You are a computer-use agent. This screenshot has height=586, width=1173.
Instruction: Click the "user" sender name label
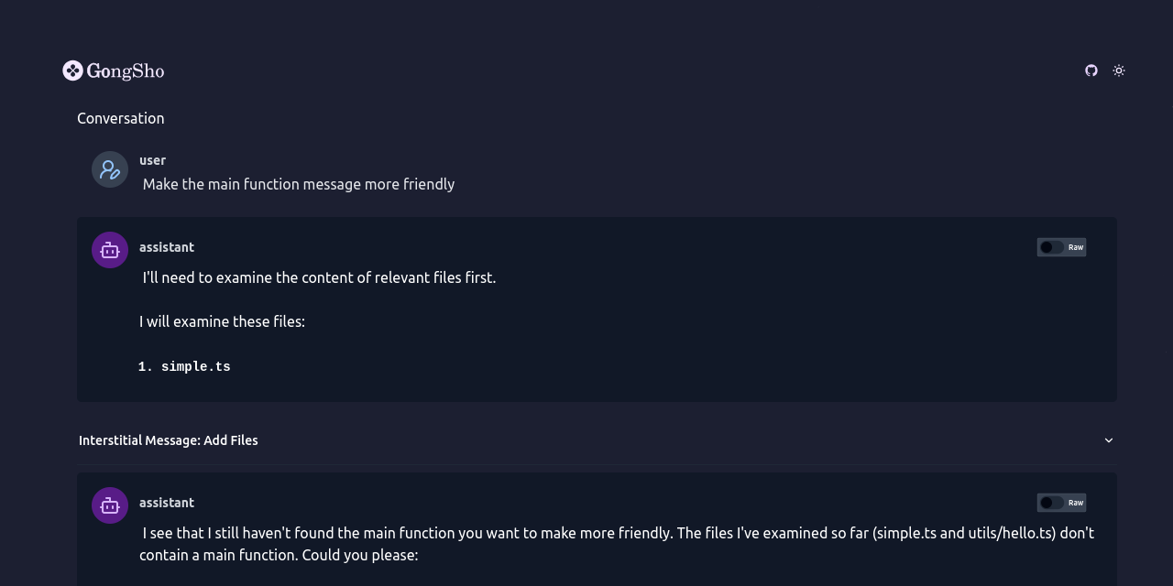[x=152, y=160]
